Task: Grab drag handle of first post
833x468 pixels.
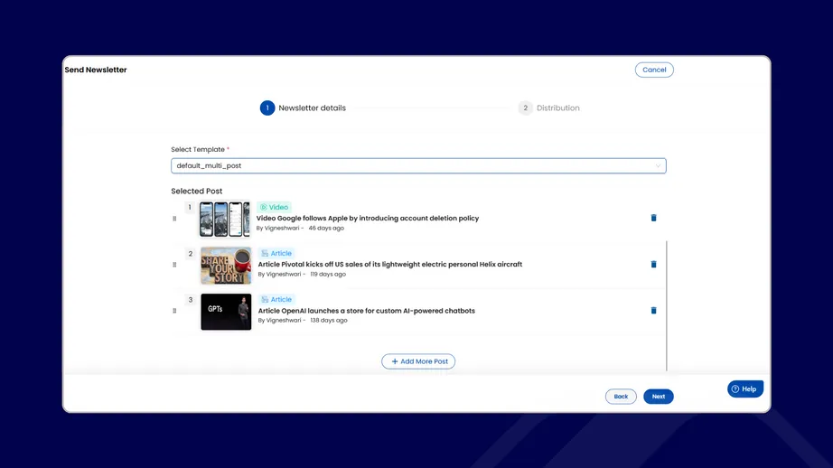Action: click(174, 219)
